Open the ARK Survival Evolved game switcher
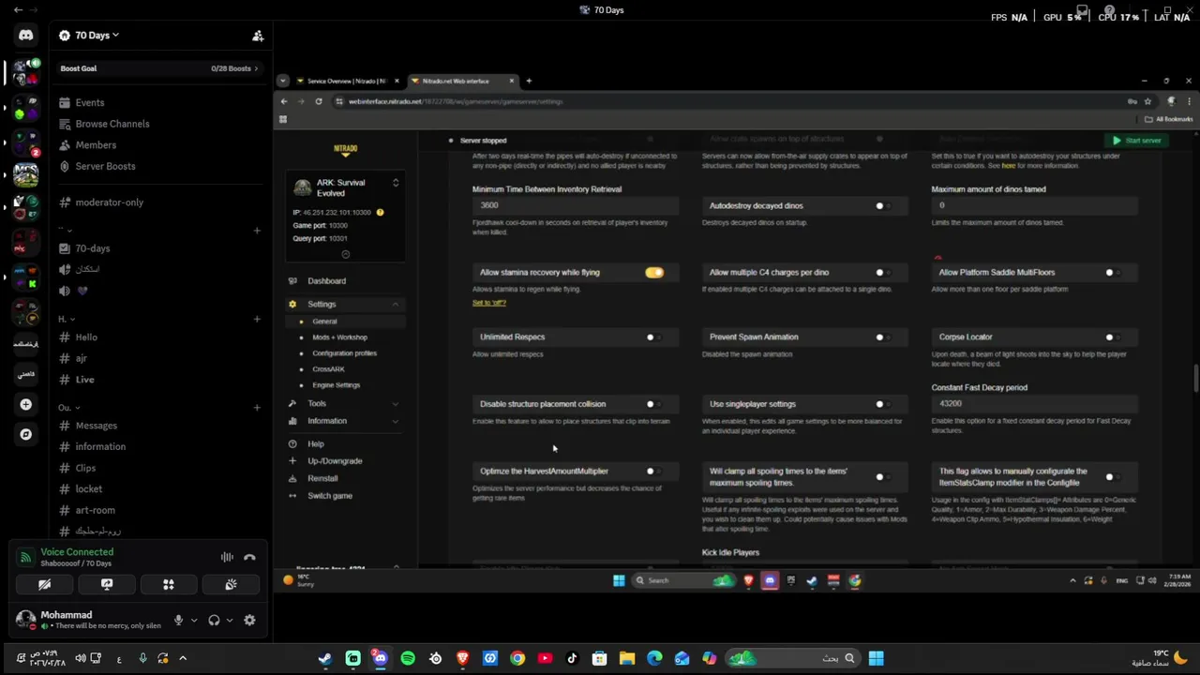 click(395, 183)
